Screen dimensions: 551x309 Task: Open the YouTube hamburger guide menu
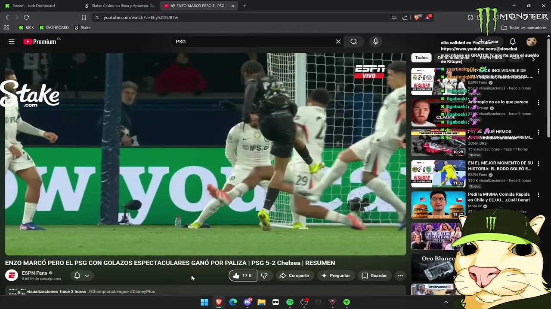(x=12, y=42)
